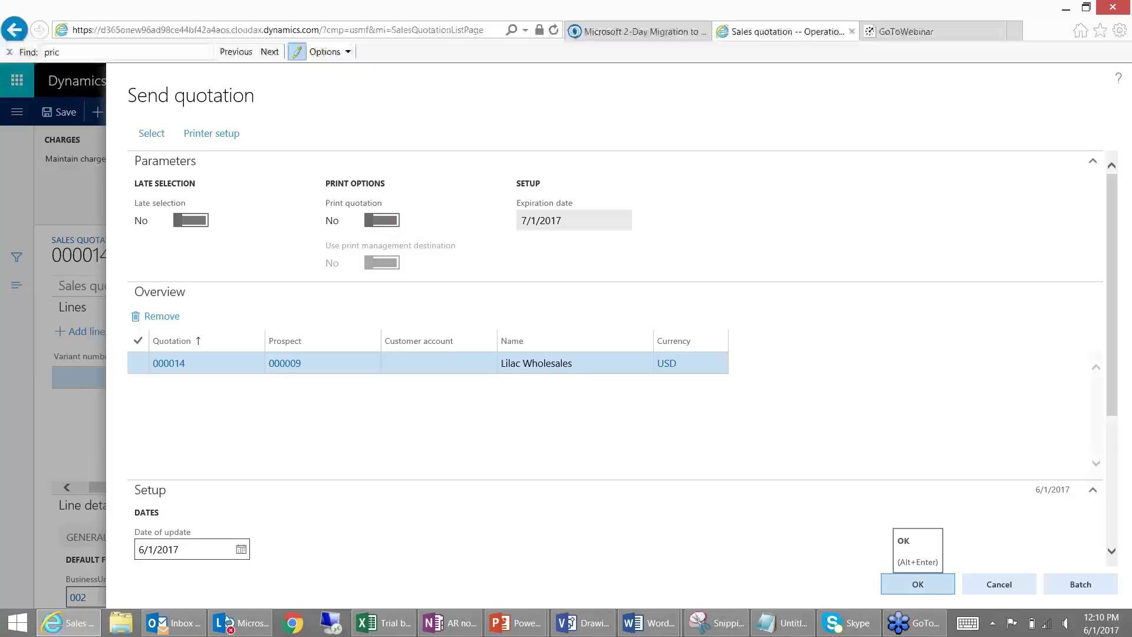The height and width of the screenshot is (637, 1132).
Task: Open quotation 000014 link
Action: point(169,363)
